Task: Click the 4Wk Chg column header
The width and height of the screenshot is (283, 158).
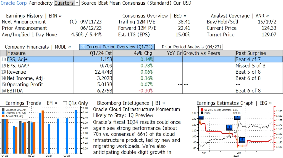Action: 133,53
